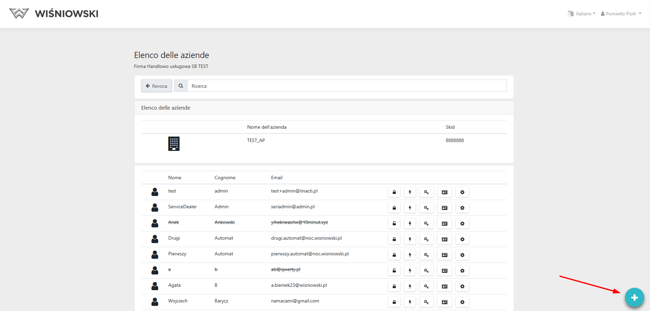Click the magnifier search icon

(x=181, y=86)
